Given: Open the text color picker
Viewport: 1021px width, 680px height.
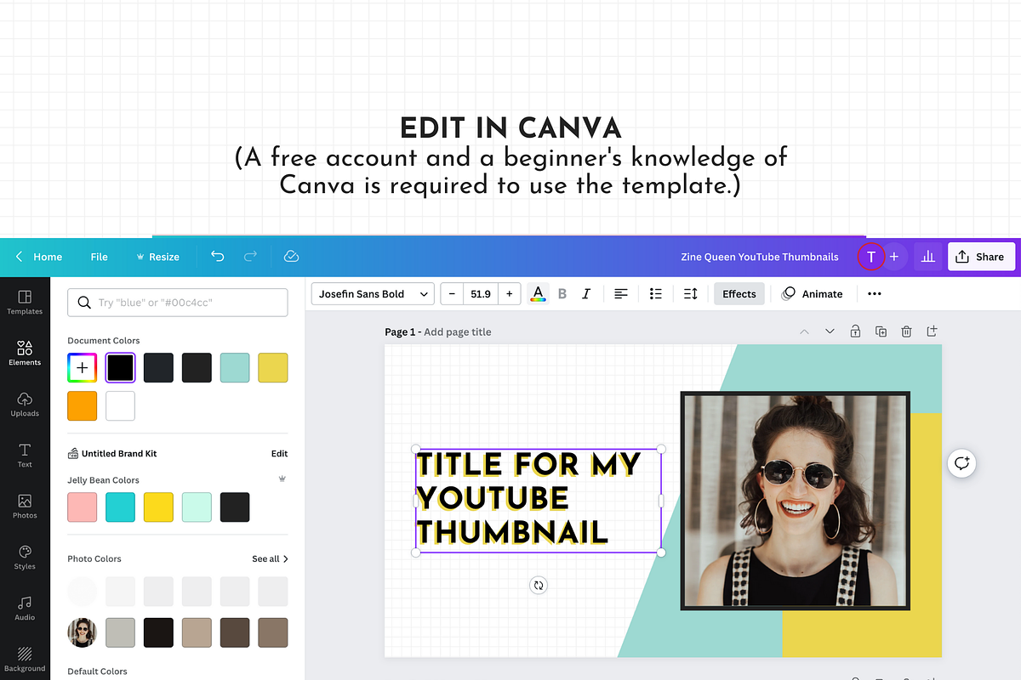Looking at the screenshot, I should [538, 294].
